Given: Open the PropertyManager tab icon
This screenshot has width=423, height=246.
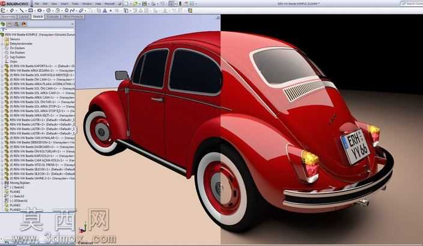Looking at the screenshot, I should pyautogui.click(x=10, y=24).
